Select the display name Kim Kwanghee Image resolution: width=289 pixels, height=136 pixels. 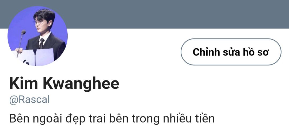[x=64, y=84]
